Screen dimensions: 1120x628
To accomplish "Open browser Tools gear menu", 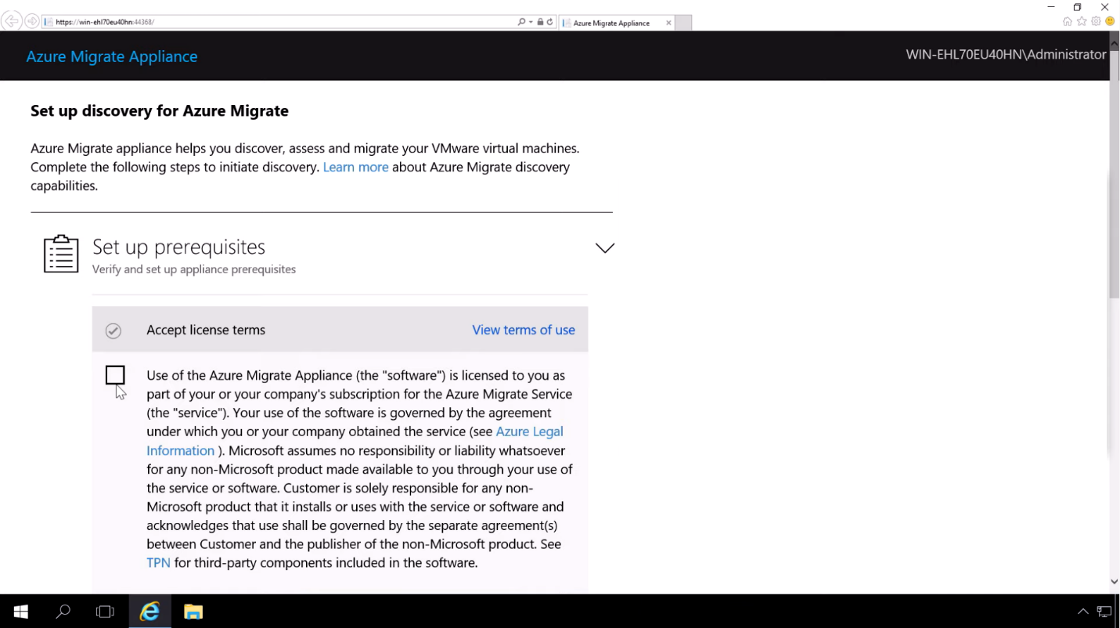I will point(1096,22).
